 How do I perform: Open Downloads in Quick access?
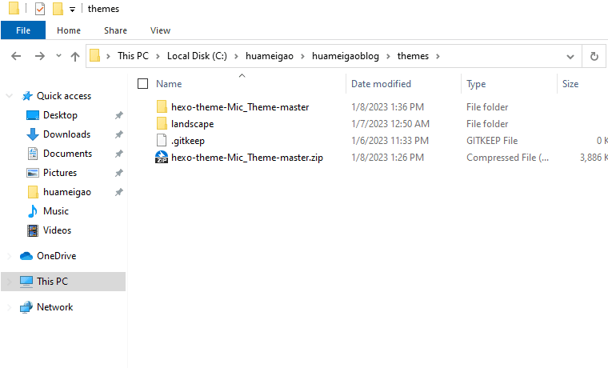click(x=66, y=134)
